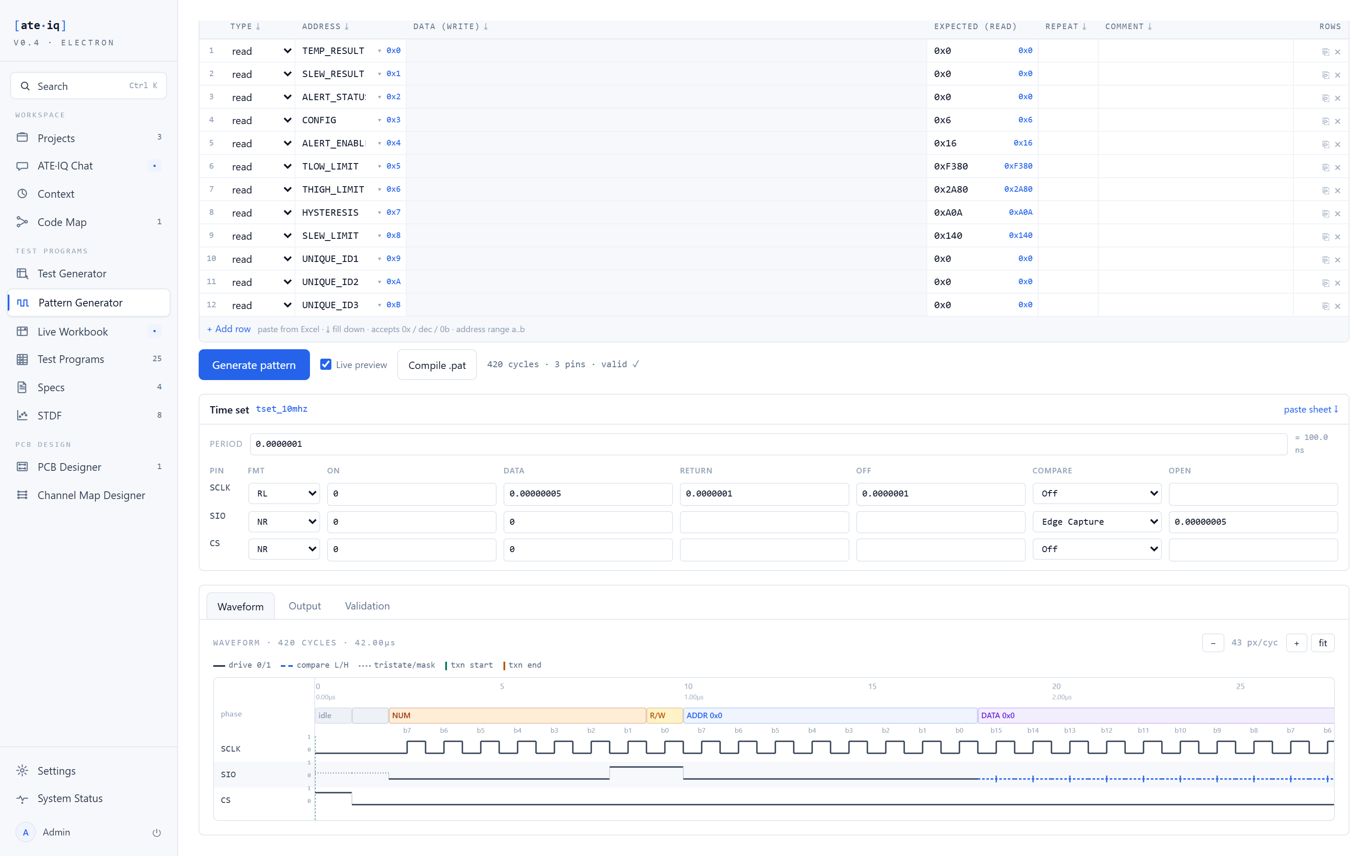
Task: Switch to the Validation tab
Action: [367, 606]
